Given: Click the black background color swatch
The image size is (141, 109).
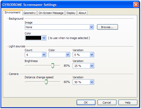Looking at the screenshot, I should (33, 38).
